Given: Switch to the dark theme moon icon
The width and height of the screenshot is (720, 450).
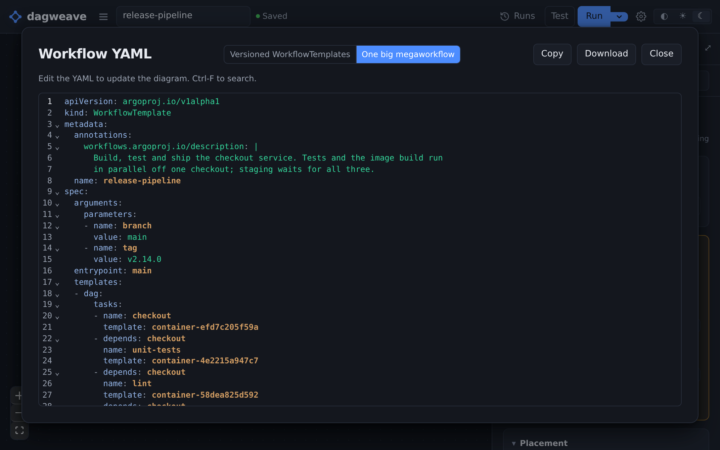Looking at the screenshot, I should tap(701, 16).
